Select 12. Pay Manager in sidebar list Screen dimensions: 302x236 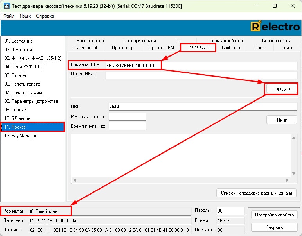click(20, 136)
